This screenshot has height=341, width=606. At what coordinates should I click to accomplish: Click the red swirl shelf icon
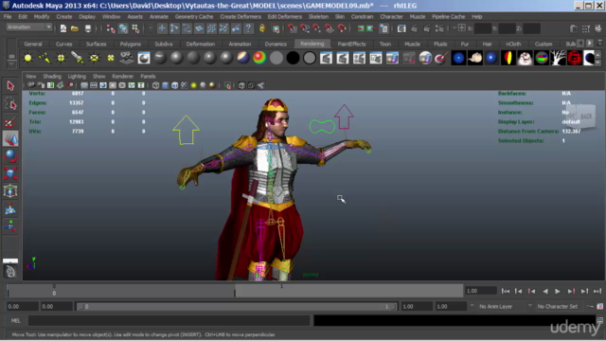575,58
